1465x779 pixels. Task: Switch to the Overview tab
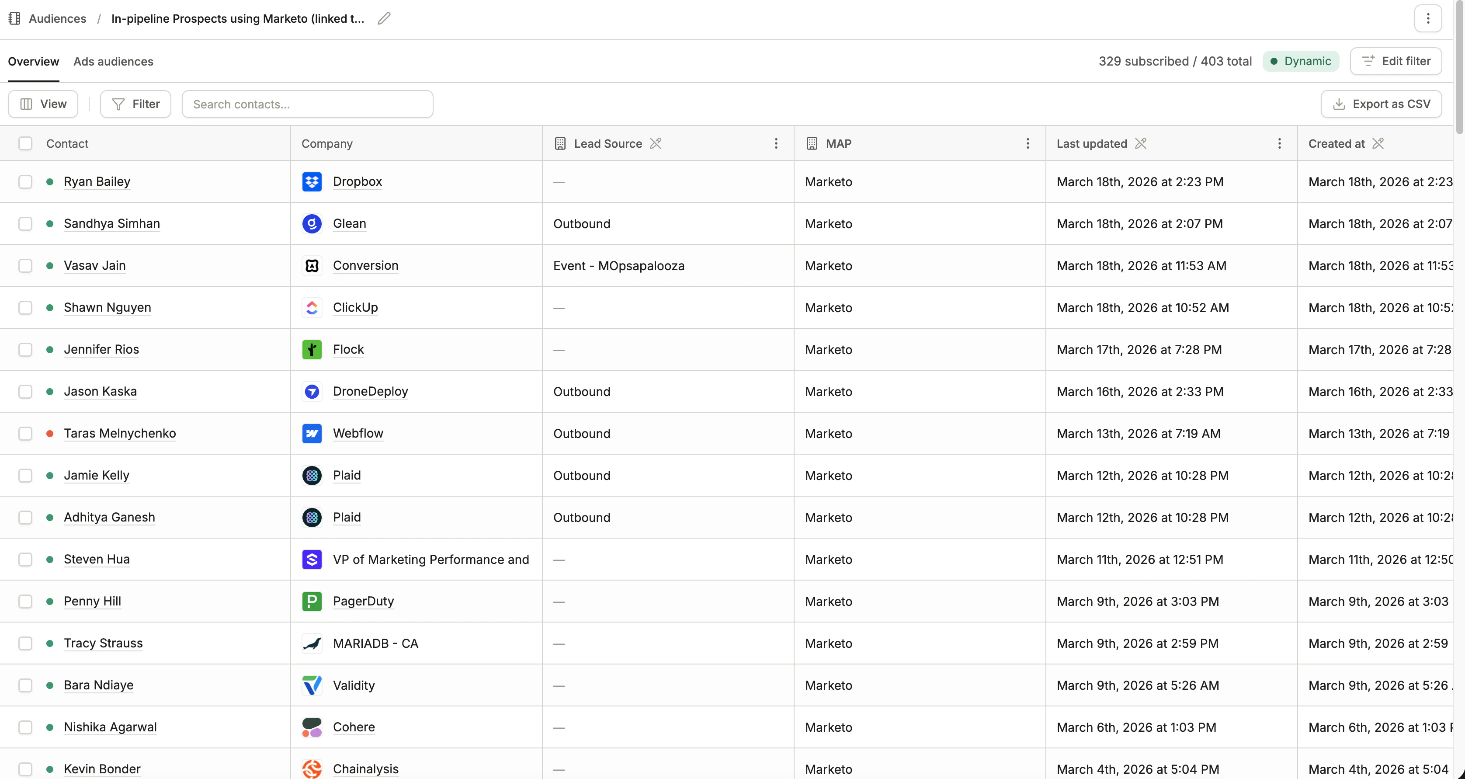tap(34, 62)
